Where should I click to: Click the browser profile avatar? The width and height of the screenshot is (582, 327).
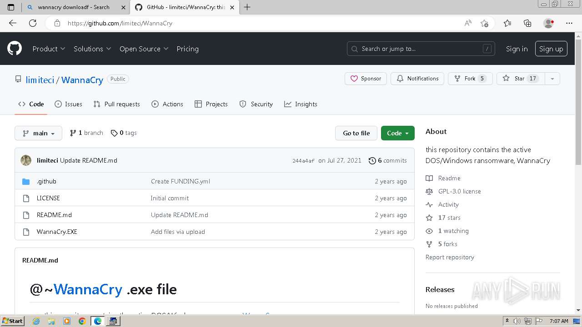click(x=548, y=23)
